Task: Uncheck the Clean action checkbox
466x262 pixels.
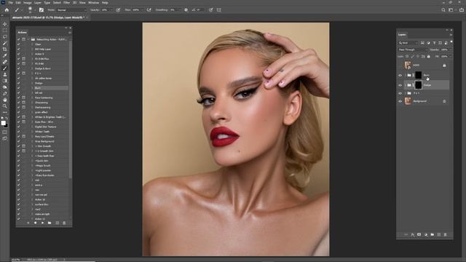Action: (x=19, y=44)
